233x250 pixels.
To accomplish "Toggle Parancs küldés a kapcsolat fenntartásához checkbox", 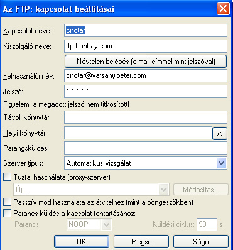I will 8,214.
